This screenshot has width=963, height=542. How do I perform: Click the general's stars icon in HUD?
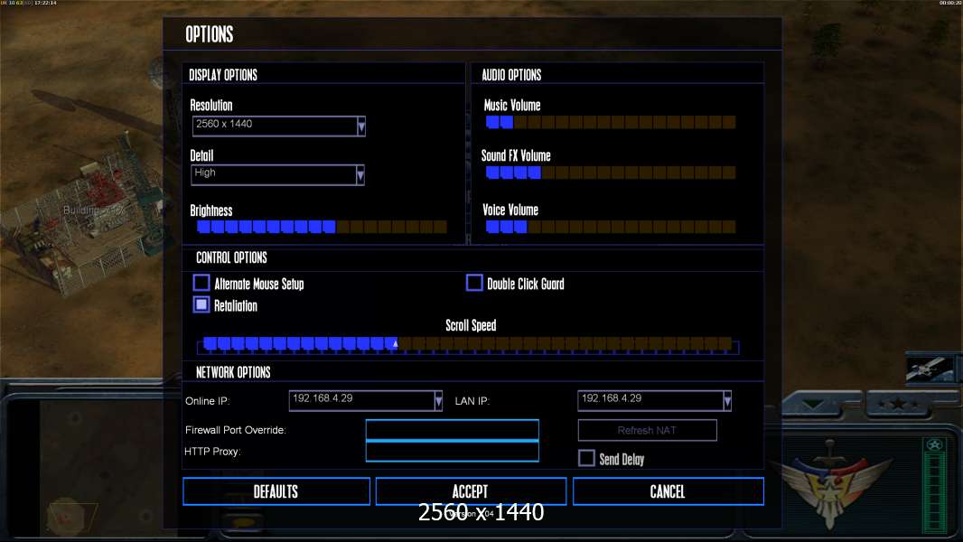tap(898, 404)
